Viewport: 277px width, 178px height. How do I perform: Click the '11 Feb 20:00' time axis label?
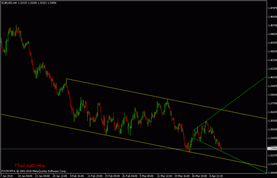[95, 176]
